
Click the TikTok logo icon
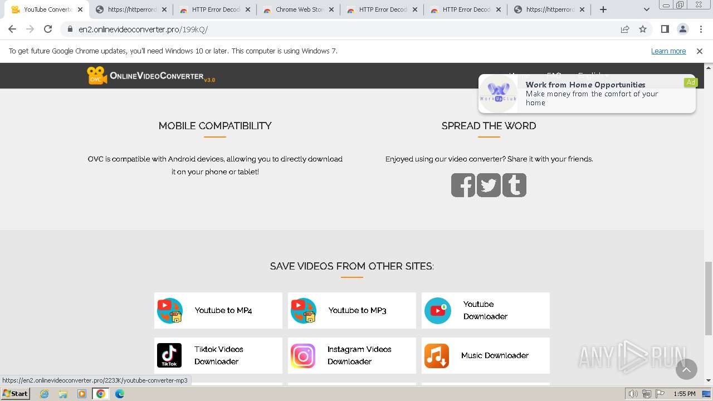(169, 355)
